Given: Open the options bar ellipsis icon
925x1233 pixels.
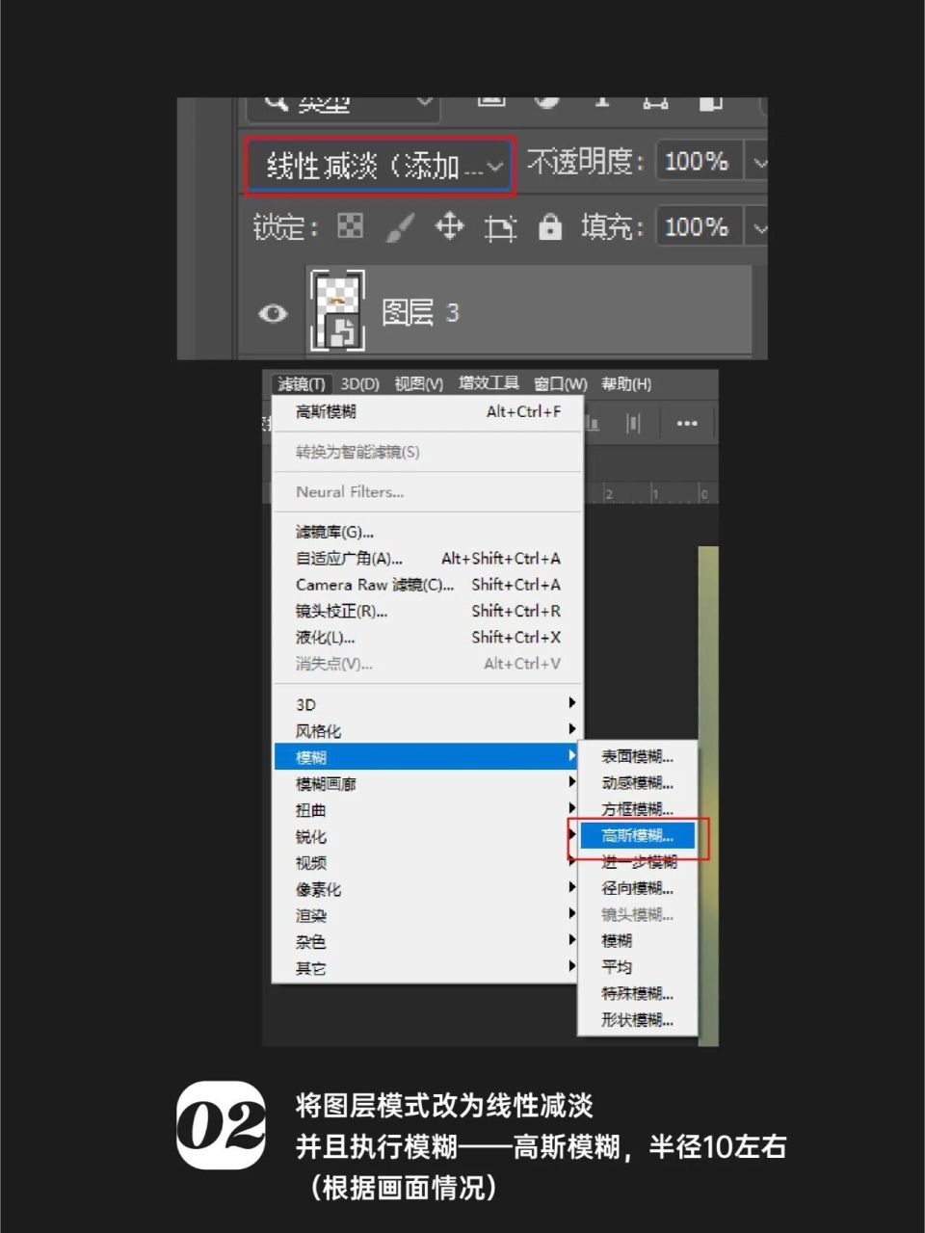Looking at the screenshot, I should pos(686,423).
